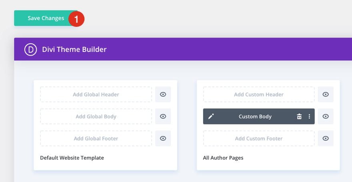Add a Global Header

click(x=96, y=94)
